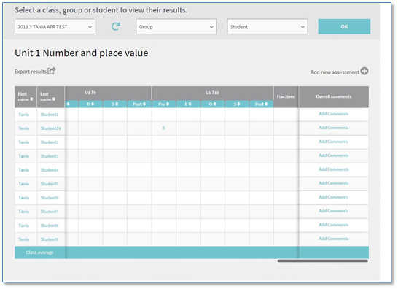Open last name Student1 link
Viewport: 398px width, 289px height.
pyautogui.click(x=50, y=115)
